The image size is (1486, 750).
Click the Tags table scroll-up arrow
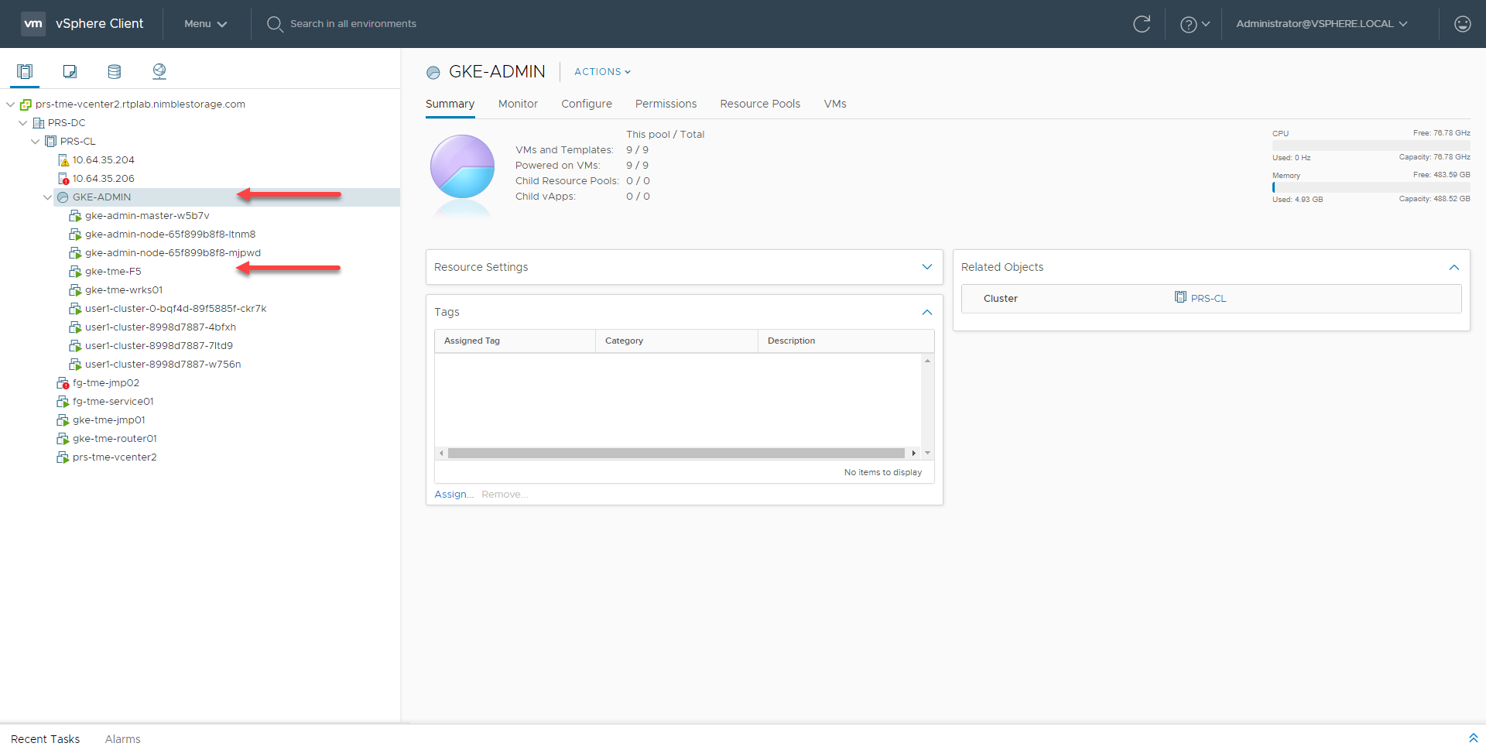[927, 361]
